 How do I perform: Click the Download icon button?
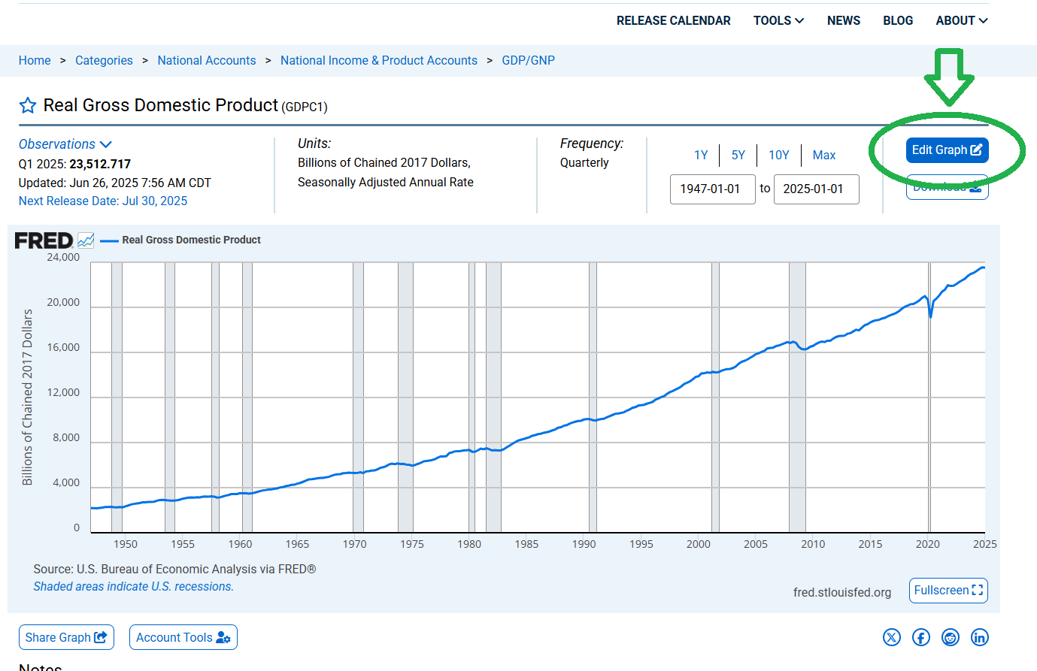click(947, 186)
